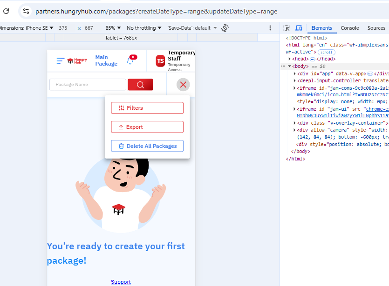389x286 pixels.
Task: Expand the head element node
Action: (x=290, y=59)
